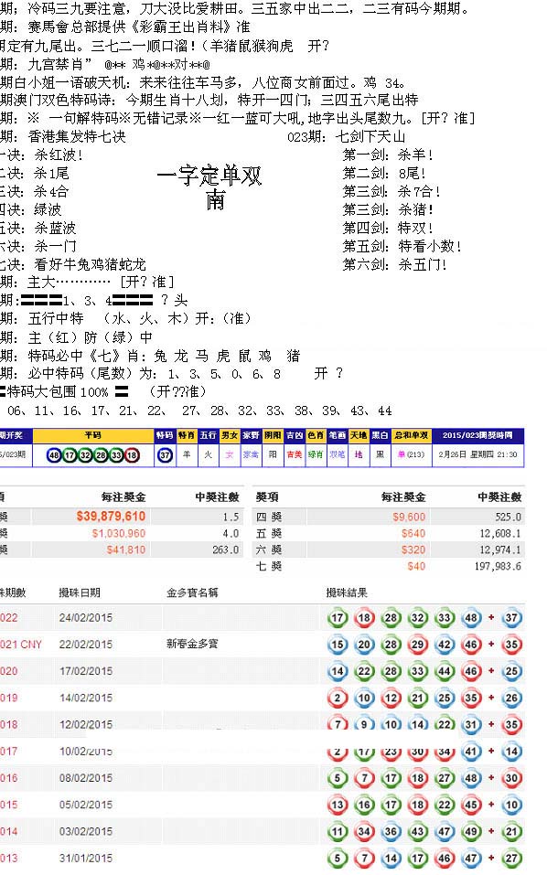
Task: Click extra number ball 30 in draw 016
Action: coord(512,778)
